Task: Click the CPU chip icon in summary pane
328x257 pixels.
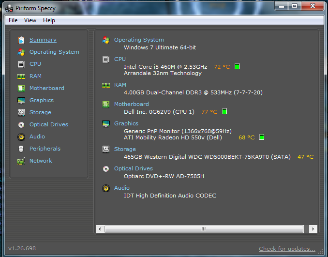Action: coord(106,60)
